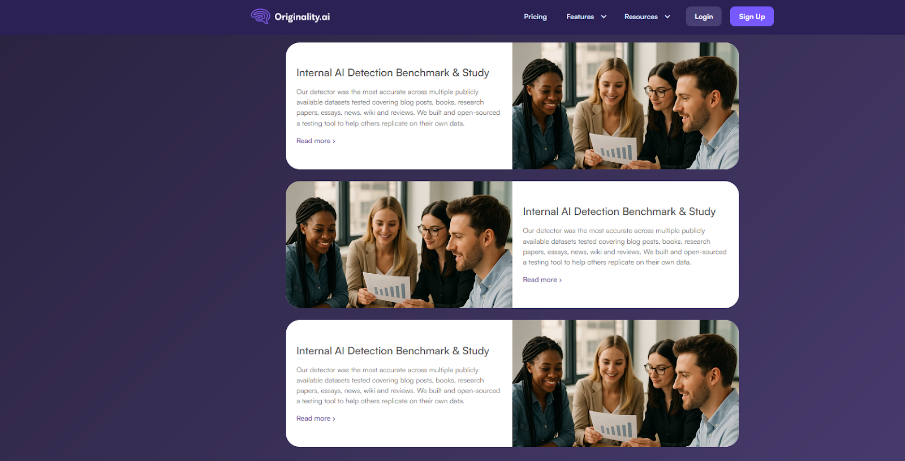Click the Sign Up button
The width and height of the screenshot is (905, 461).
click(752, 16)
